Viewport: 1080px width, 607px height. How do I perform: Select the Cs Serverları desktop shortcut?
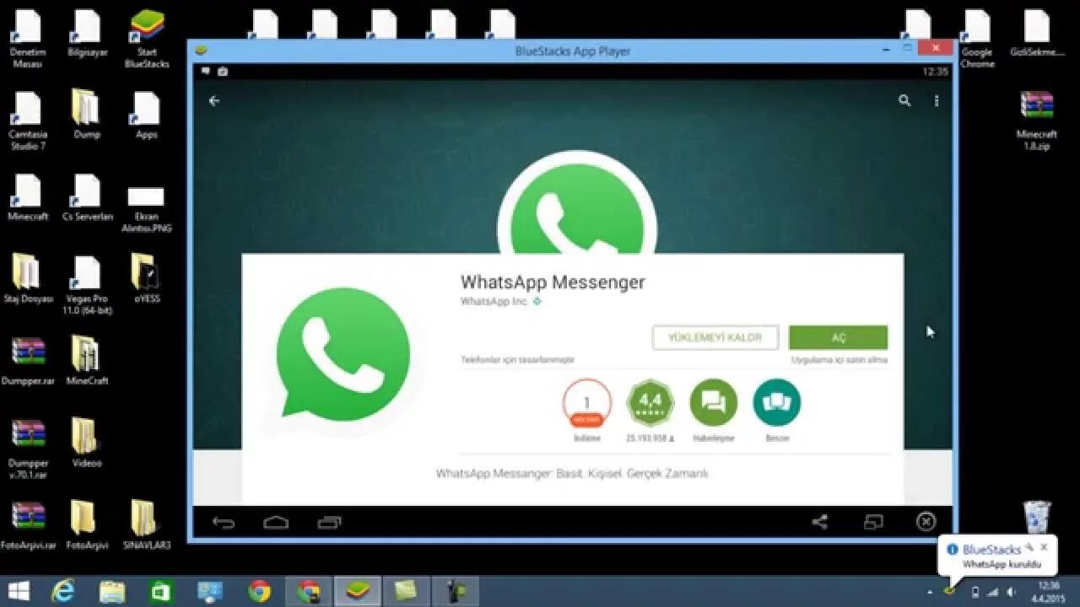tap(87, 197)
